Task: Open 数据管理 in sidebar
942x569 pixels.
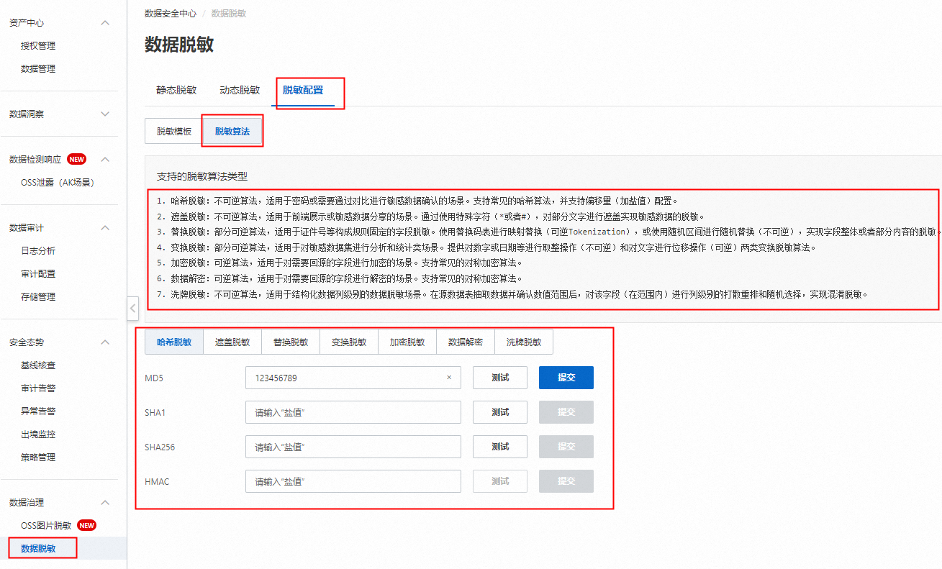Action: (x=38, y=69)
